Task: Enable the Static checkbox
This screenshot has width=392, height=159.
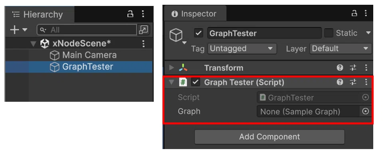Action: (329, 33)
